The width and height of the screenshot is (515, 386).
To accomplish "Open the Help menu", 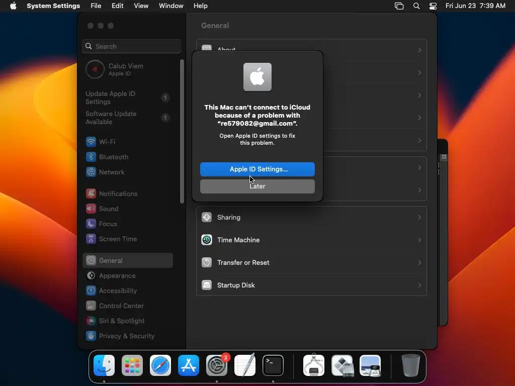I will click(x=200, y=6).
